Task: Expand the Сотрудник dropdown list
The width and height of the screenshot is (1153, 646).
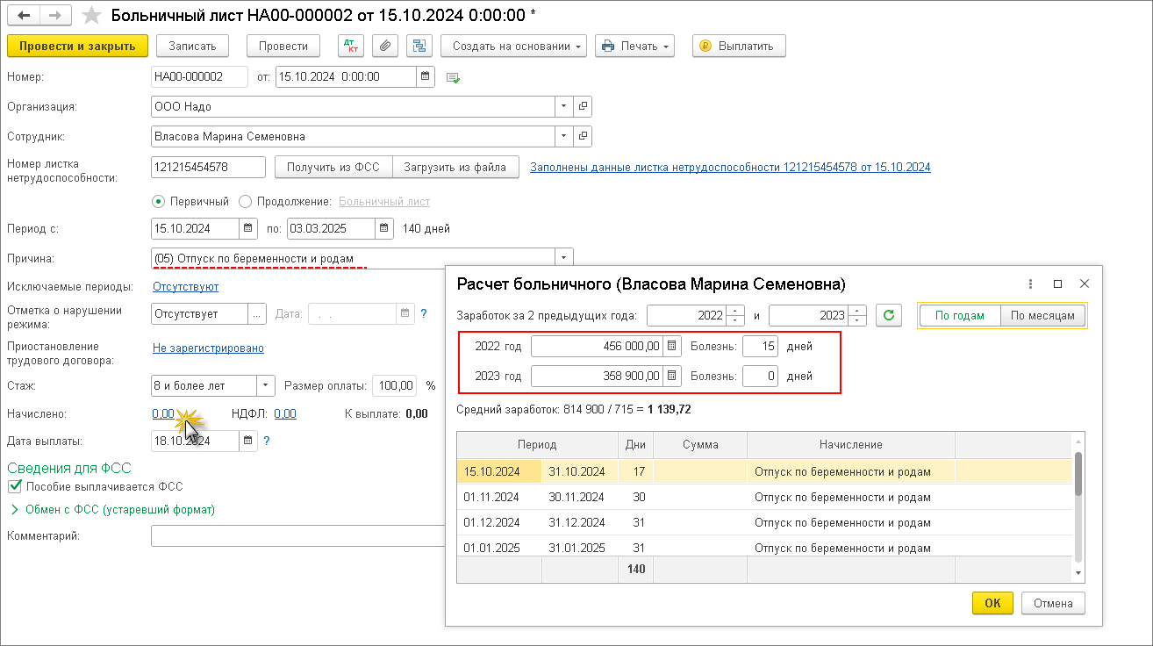Action: click(x=564, y=136)
